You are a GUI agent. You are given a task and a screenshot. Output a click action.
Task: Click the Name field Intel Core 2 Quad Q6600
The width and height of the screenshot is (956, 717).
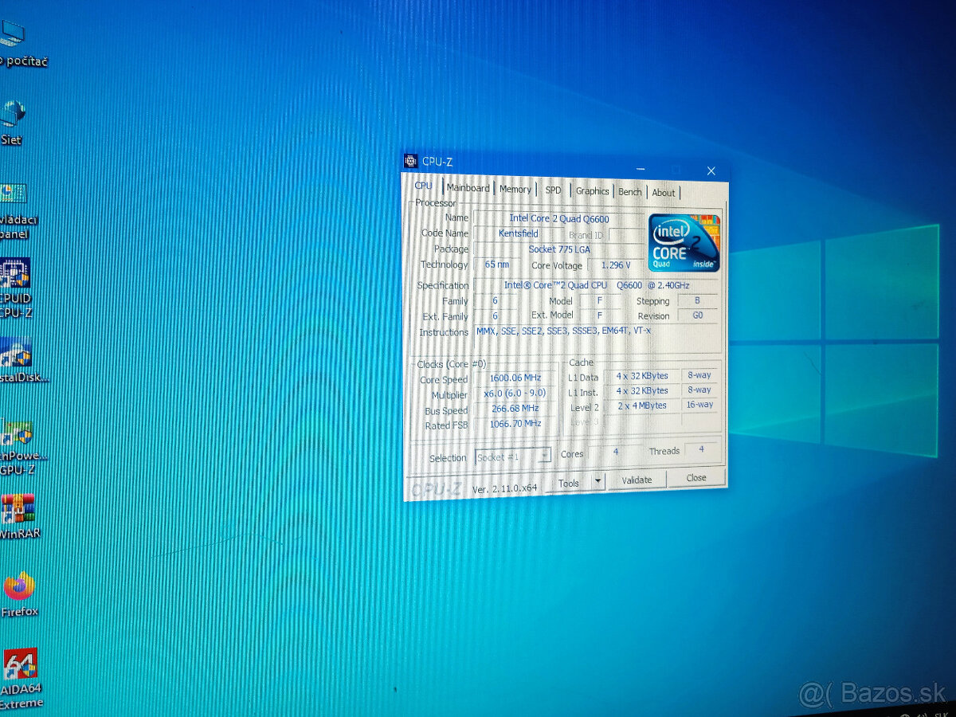click(x=559, y=218)
